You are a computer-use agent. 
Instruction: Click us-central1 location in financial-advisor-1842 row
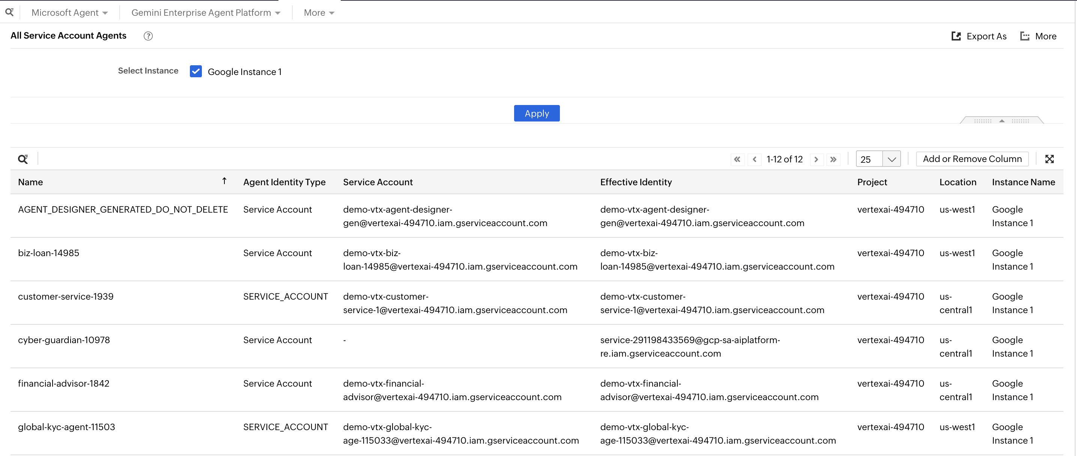[956, 390]
